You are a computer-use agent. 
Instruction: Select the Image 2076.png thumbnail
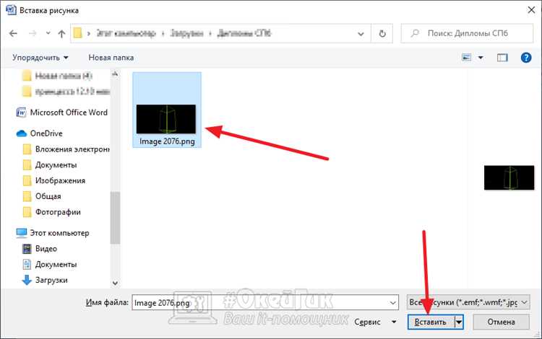coord(166,119)
